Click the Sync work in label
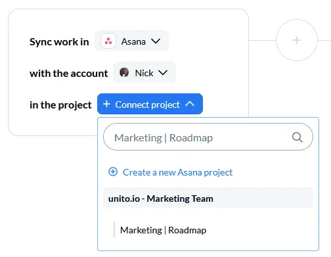Viewport: 331px width, 257px height. coord(59,41)
